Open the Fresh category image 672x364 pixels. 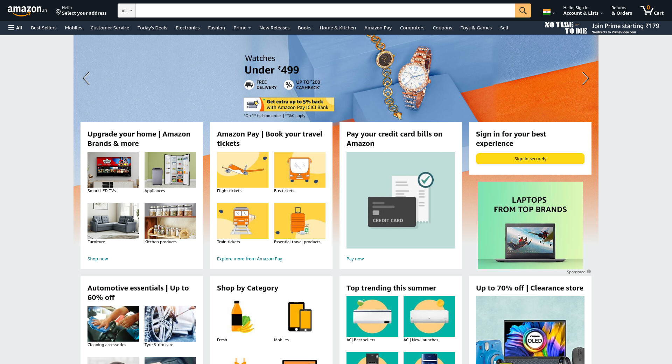pyautogui.click(x=243, y=316)
